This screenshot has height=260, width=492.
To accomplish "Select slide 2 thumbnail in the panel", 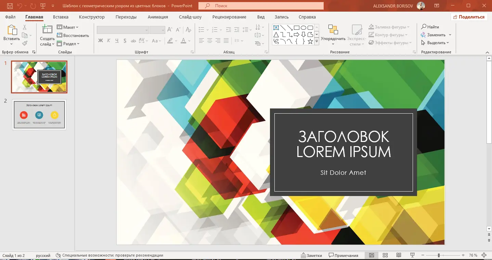I will coord(39,115).
